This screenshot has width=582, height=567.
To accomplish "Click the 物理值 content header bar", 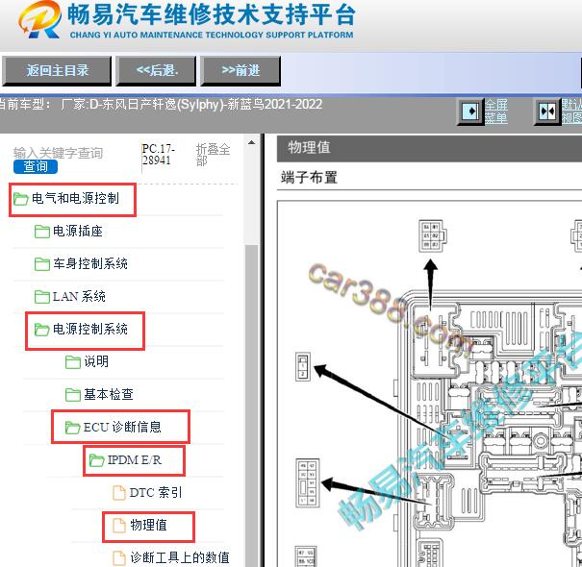I will 429,148.
